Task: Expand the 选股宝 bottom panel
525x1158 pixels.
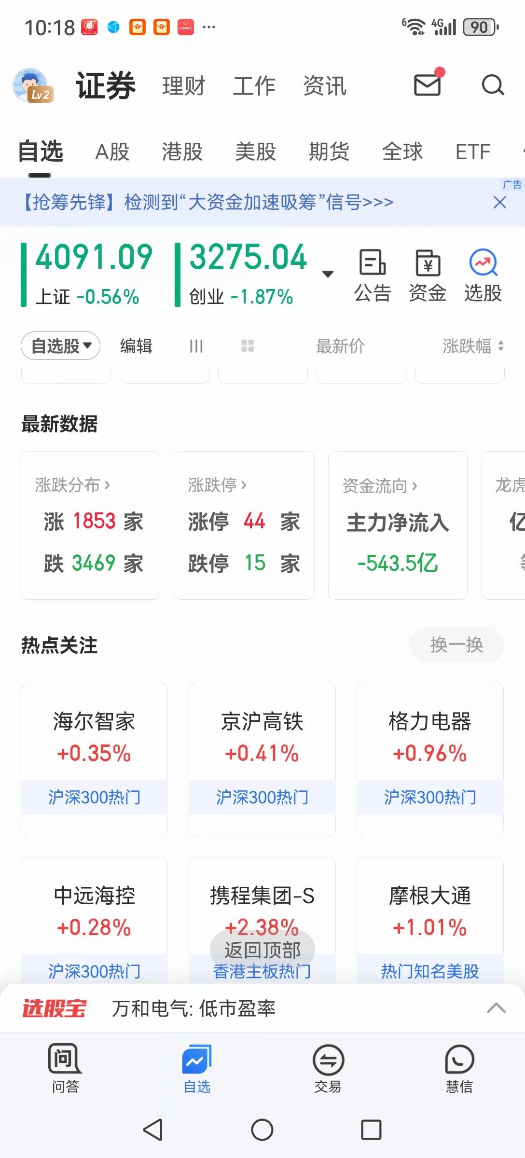Action: point(496,1008)
